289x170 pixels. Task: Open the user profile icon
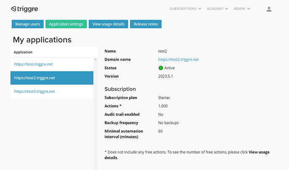coord(269,9)
